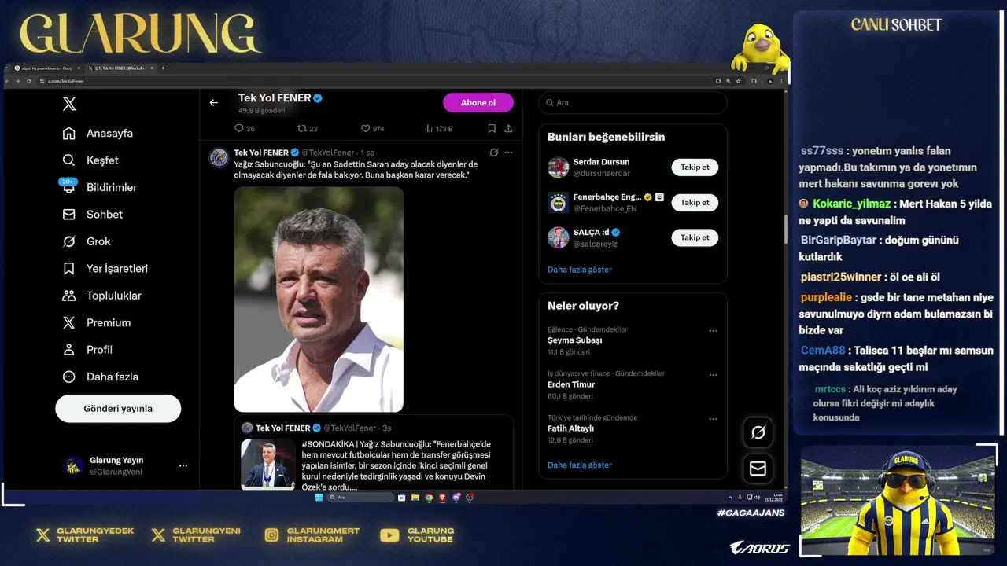This screenshot has height=566, width=1007.
Task: Click the Gönderi yayınla button
Action: tap(118, 409)
